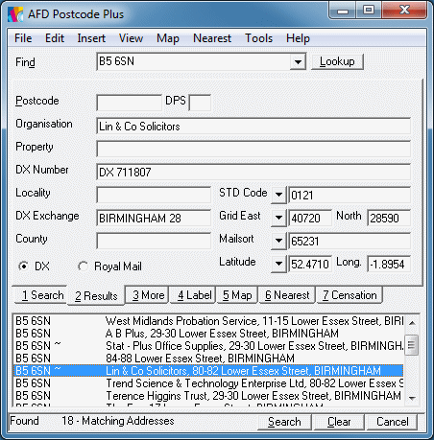
Task: Click the Grid East value 40720
Action: 310,218
